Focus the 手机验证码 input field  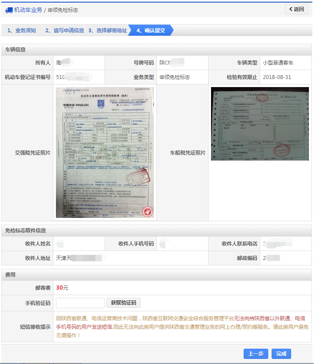coord(80,303)
